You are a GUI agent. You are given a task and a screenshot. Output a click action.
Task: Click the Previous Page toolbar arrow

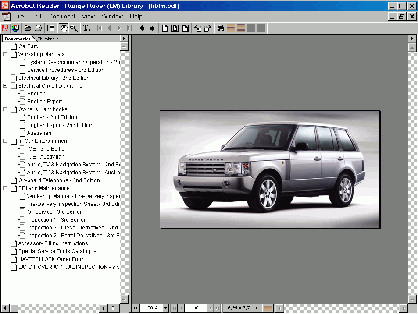[x=109, y=28]
